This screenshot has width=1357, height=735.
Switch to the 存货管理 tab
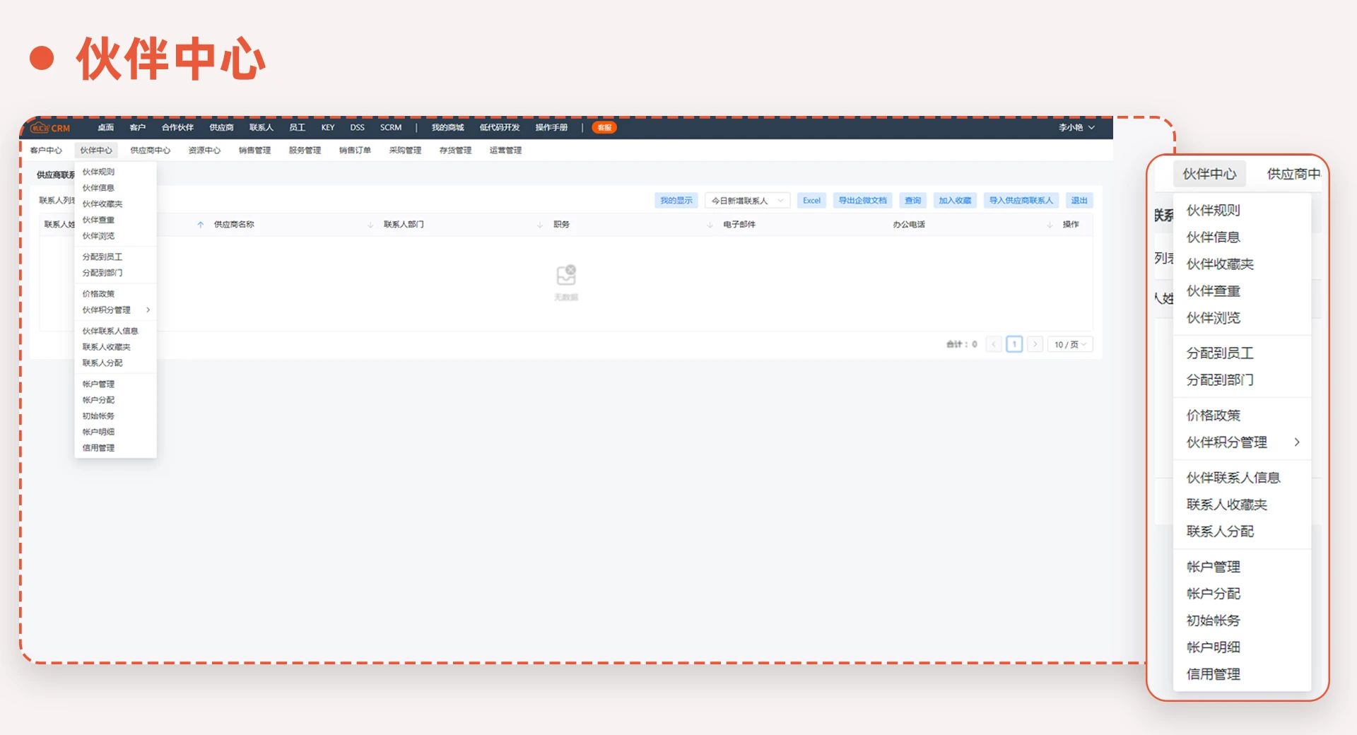pos(455,151)
